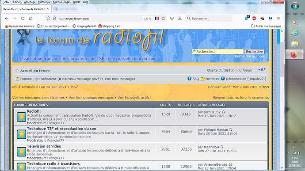
Task: Click the shield tracking protection icon
Action: pyautogui.click(x=49, y=19)
